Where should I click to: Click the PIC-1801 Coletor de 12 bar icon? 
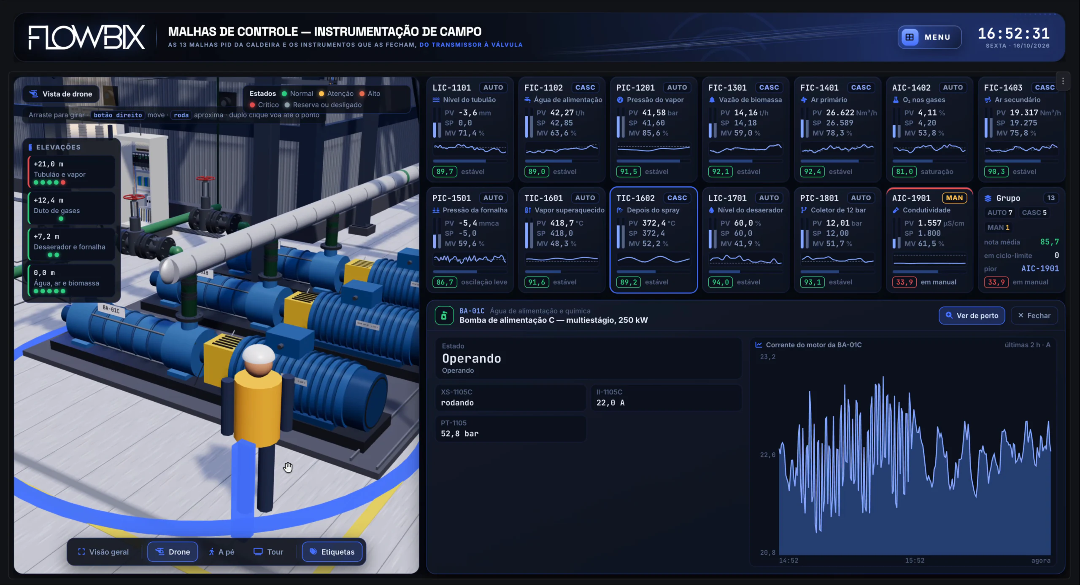coord(804,210)
